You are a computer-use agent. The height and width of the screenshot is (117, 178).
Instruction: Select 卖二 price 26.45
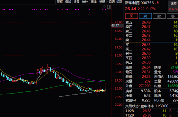(x=146, y=36)
